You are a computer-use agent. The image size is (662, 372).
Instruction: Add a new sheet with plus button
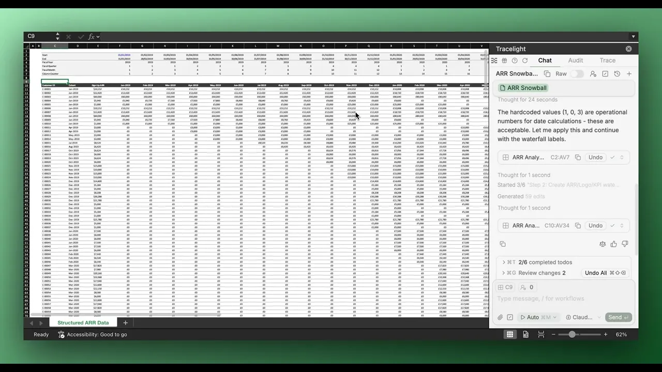pyautogui.click(x=125, y=323)
